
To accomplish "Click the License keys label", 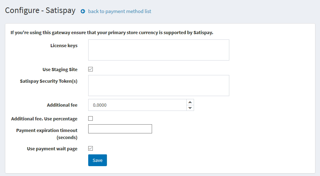I will pyautogui.click(x=64, y=46).
